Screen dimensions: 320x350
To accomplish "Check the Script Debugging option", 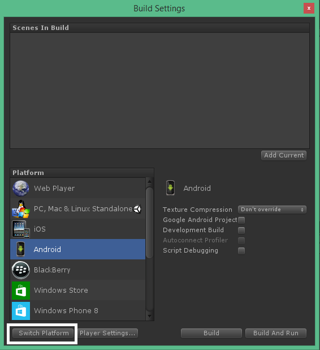I will 241,251.
